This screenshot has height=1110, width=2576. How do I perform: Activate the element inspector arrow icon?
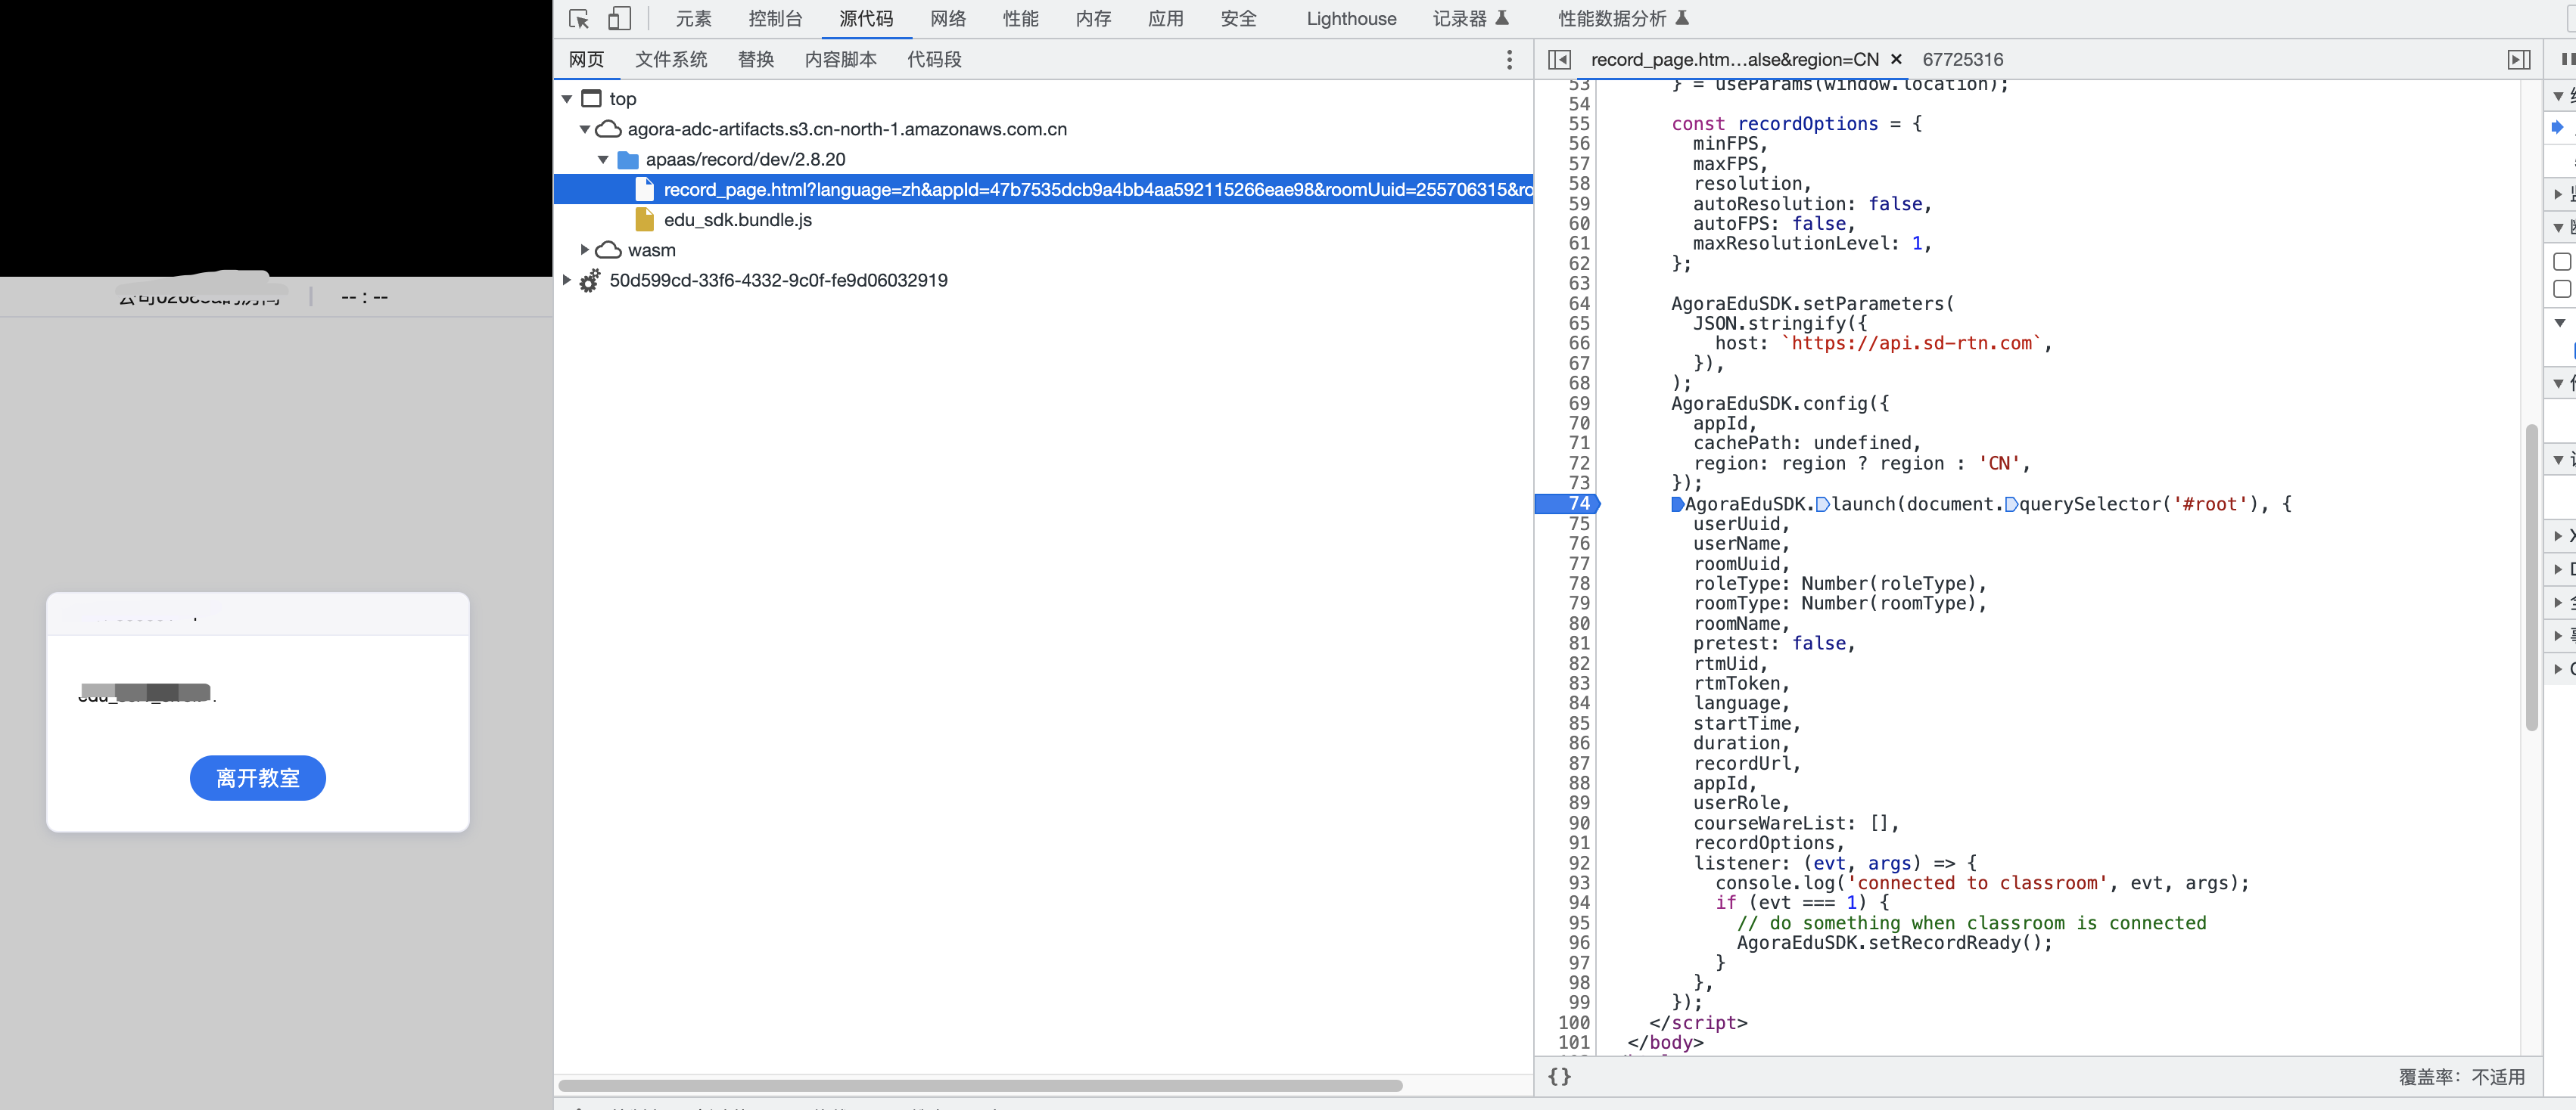pos(578,19)
